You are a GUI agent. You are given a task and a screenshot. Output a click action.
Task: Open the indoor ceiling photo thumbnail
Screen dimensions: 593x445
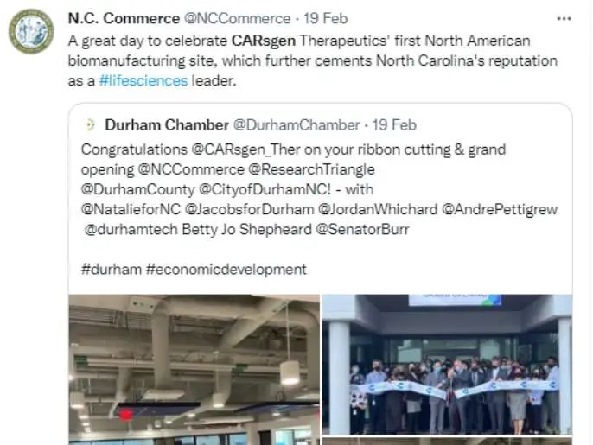point(194,370)
